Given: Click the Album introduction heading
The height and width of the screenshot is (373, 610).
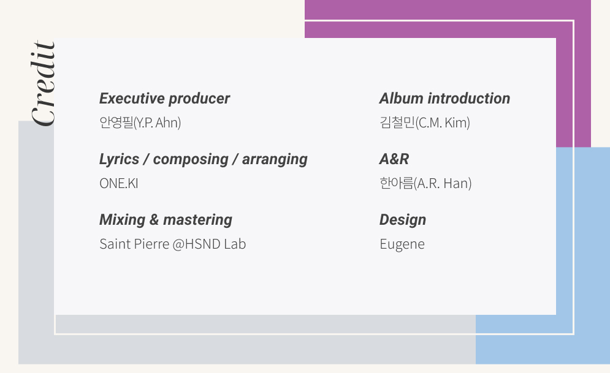Looking at the screenshot, I should click(x=444, y=99).
